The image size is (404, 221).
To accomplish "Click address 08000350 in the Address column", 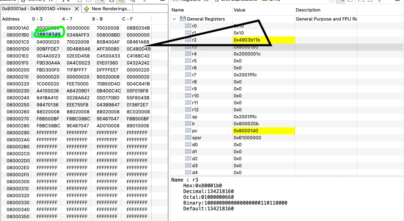I will click(18, 216).
